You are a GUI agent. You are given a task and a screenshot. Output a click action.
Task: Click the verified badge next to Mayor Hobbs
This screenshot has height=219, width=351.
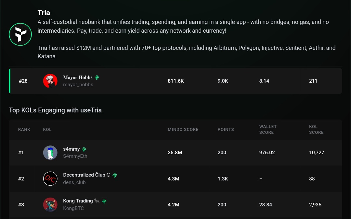point(97,78)
